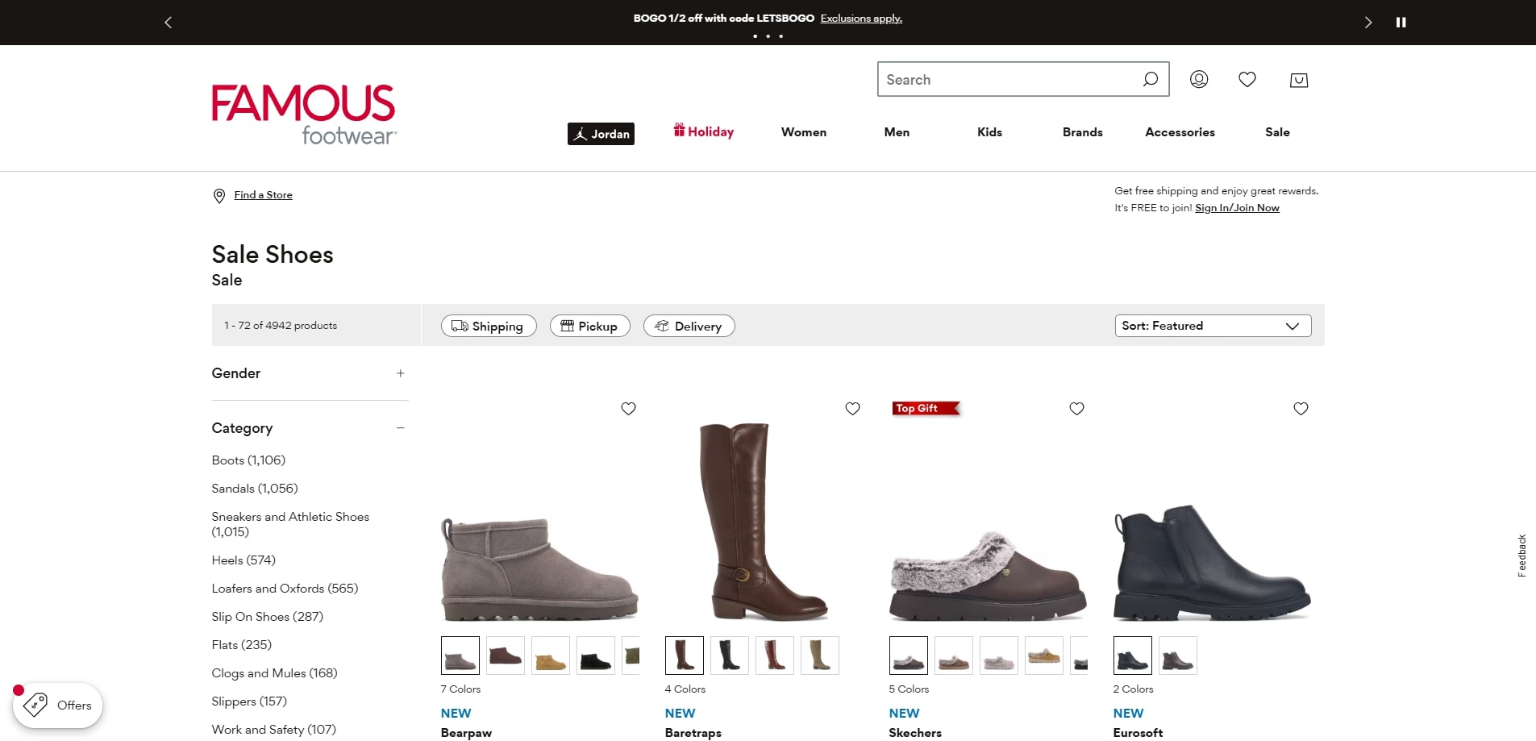Go to the Sale menu item
The image size is (1536, 741).
click(x=1277, y=131)
